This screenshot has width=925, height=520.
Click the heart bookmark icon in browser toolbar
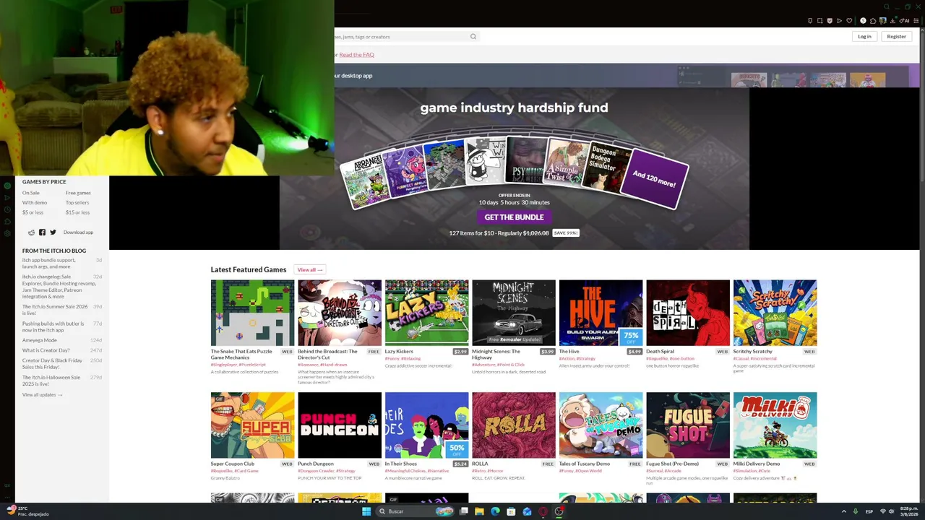click(849, 21)
